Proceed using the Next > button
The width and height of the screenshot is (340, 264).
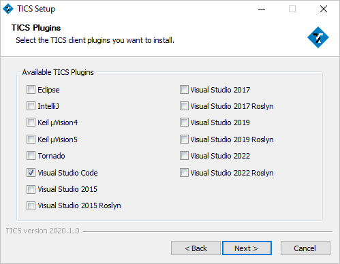click(247, 248)
